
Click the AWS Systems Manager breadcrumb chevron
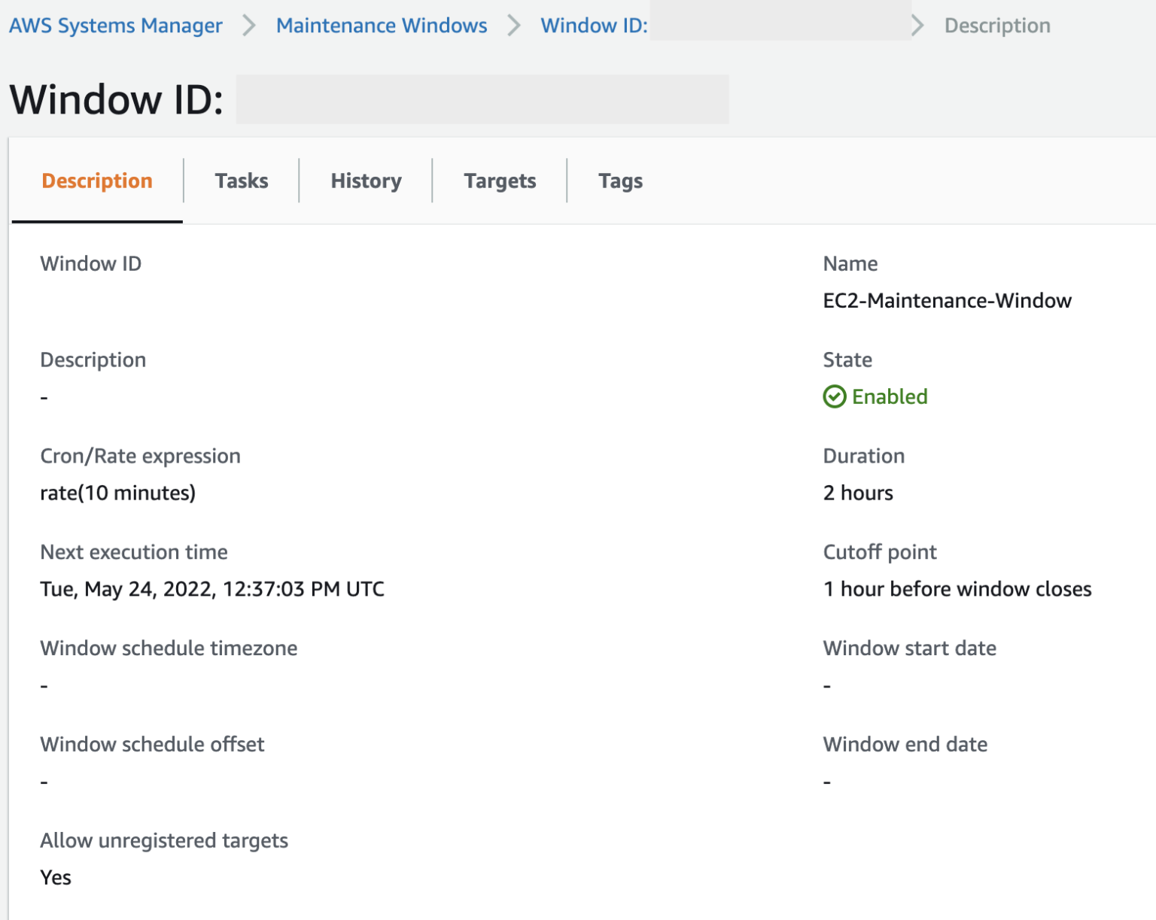pyautogui.click(x=248, y=25)
